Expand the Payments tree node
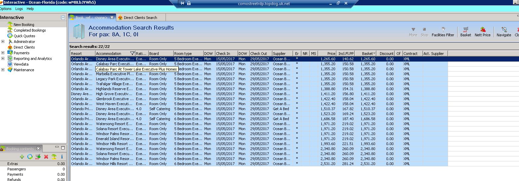This screenshot has height=181, width=519. 3,53
